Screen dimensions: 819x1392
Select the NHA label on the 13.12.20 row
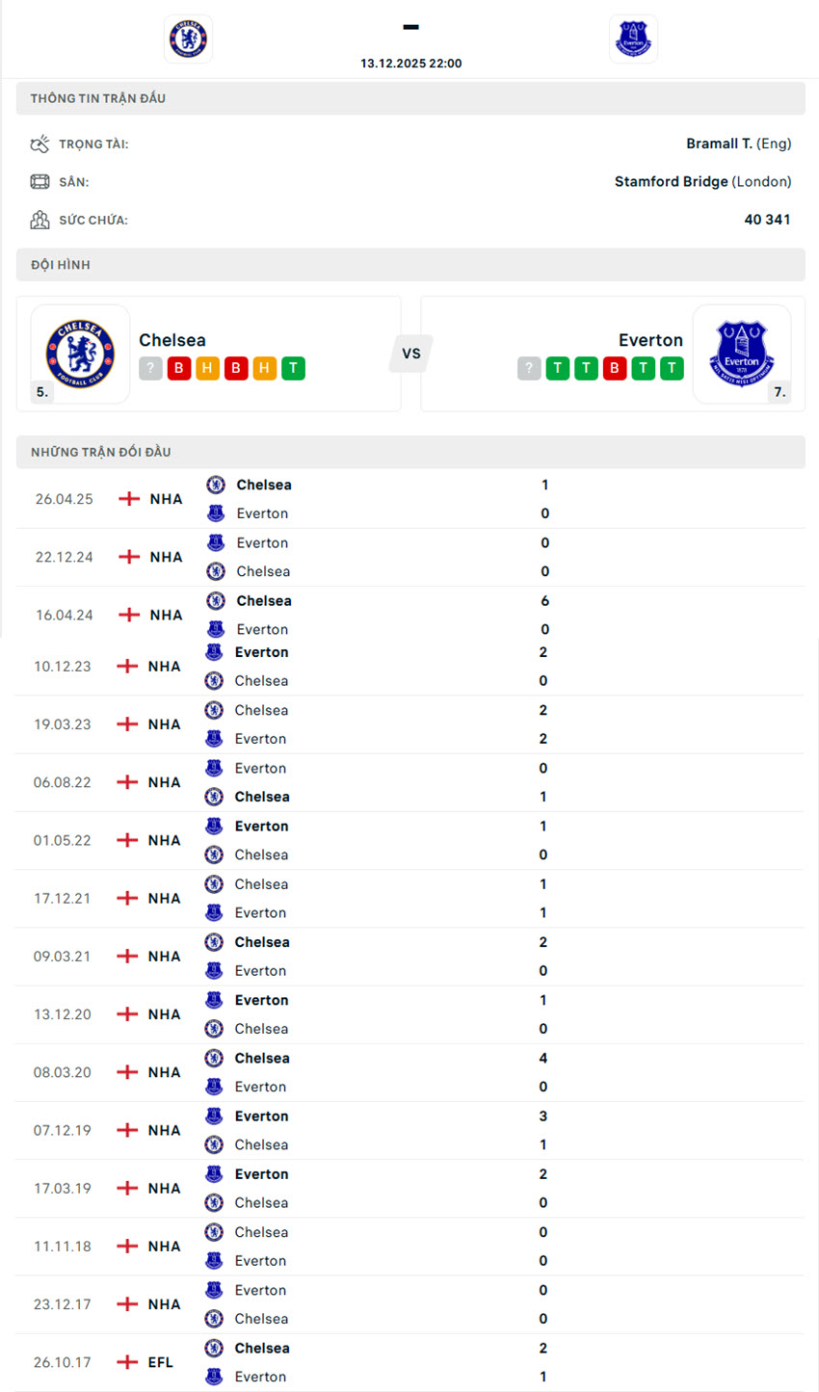coord(164,1013)
